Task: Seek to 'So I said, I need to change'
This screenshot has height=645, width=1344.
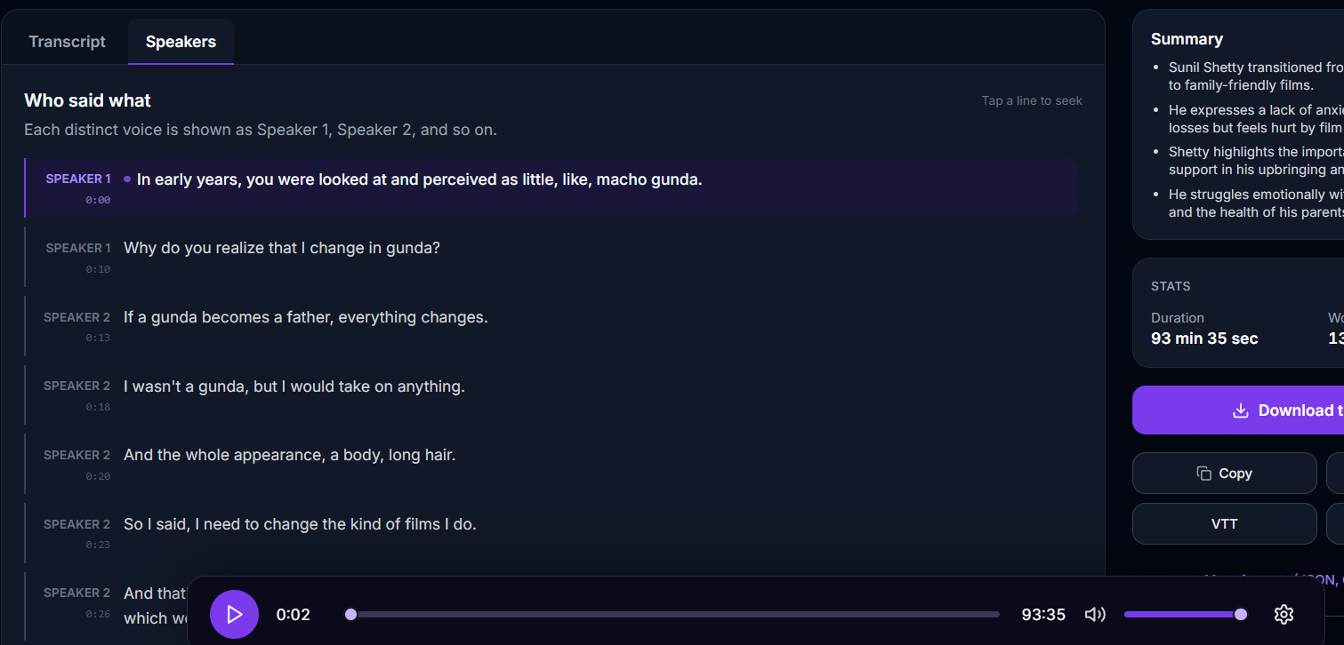Action: click(300, 524)
